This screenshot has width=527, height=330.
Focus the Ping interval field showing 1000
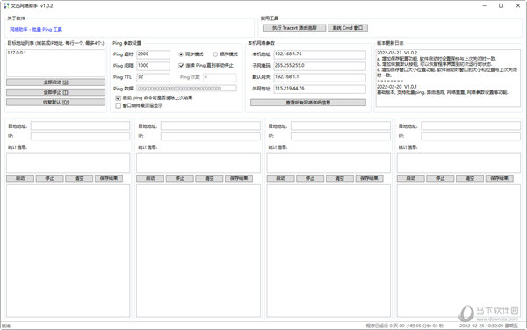[x=153, y=66]
